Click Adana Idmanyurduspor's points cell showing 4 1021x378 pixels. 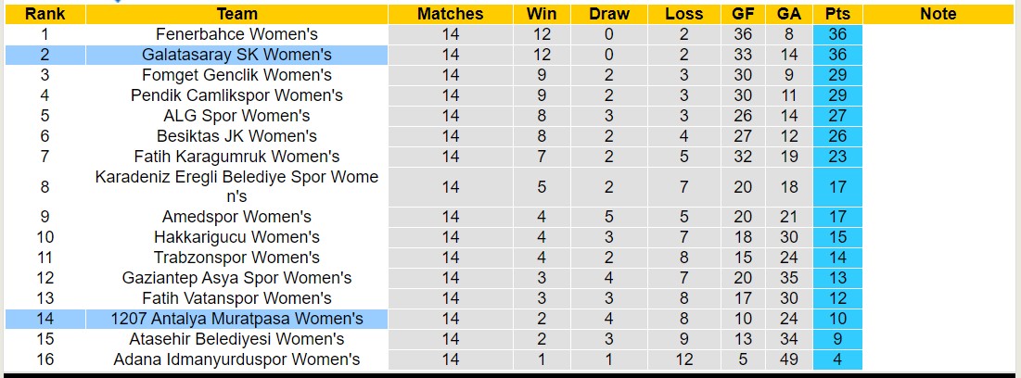tap(837, 359)
